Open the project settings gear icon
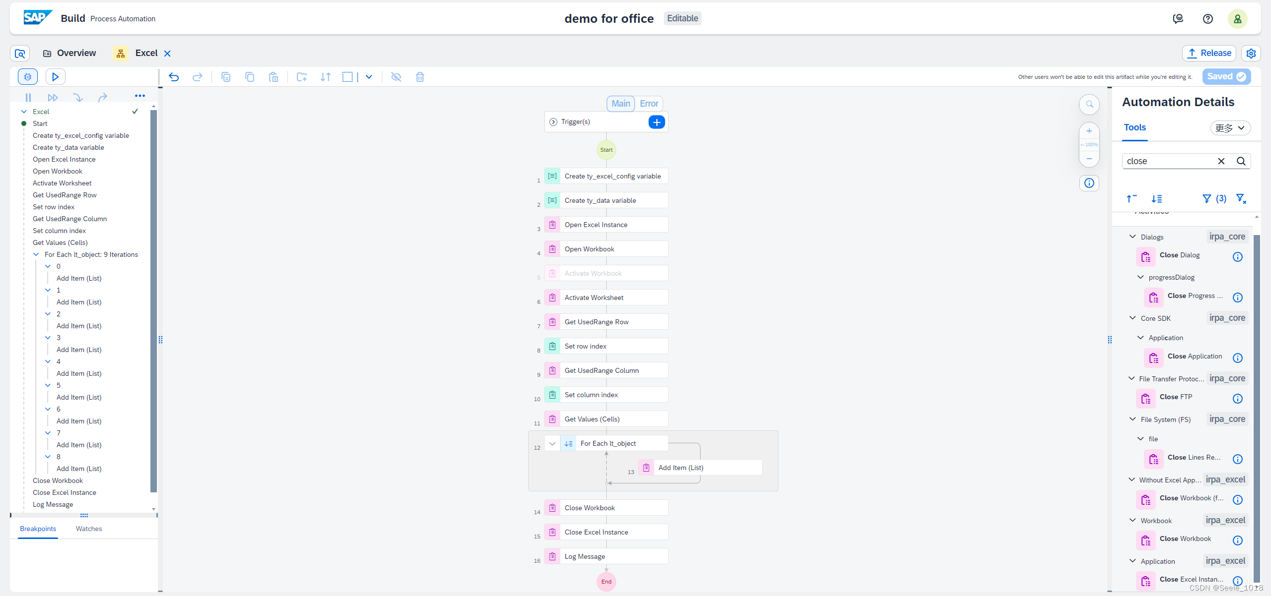This screenshot has width=1271, height=596. (x=1251, y=54)
